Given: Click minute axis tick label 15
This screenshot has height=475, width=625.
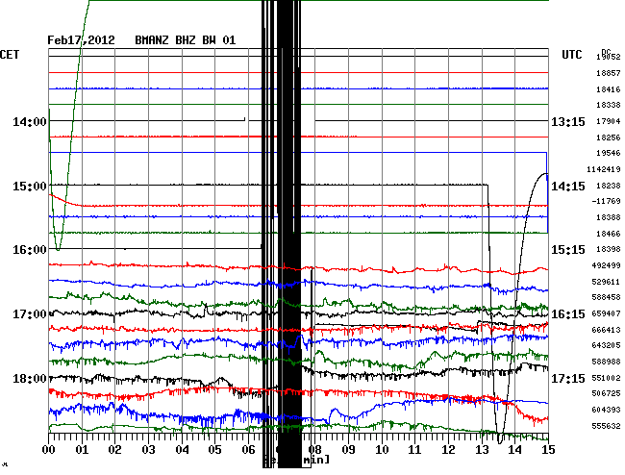Looking at the screenshot, I should (x=548, y=450).
